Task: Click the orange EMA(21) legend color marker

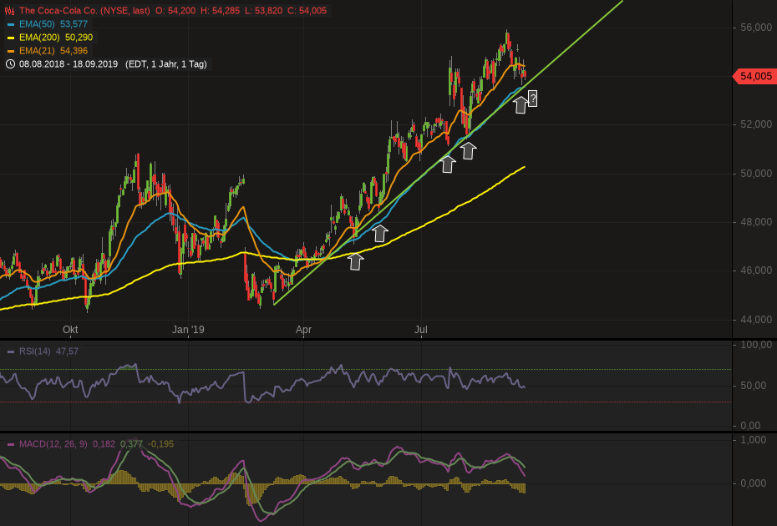Action: coord(9,51)
